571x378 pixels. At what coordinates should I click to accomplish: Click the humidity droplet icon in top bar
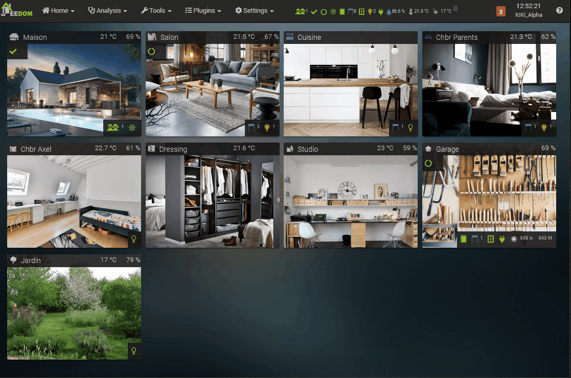[x=389, y=11]
